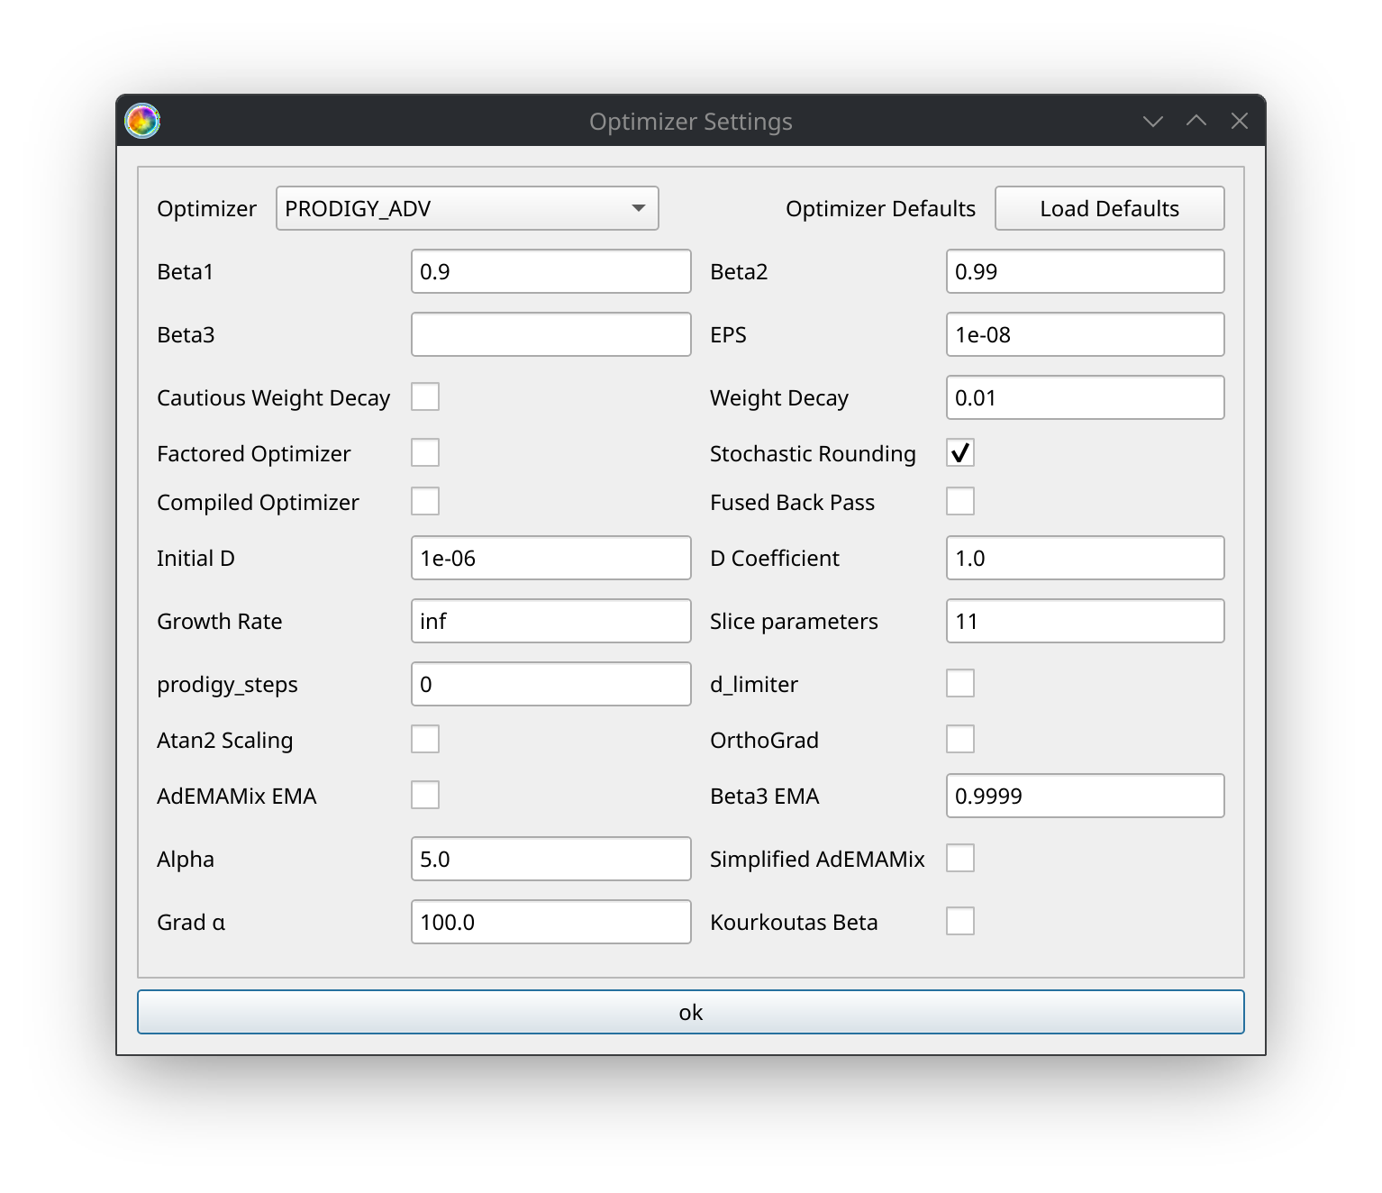This screenshot has height=1193, width=1382.
Task: Close the Optimizer Settings dialog
Action: point(1240,121)
